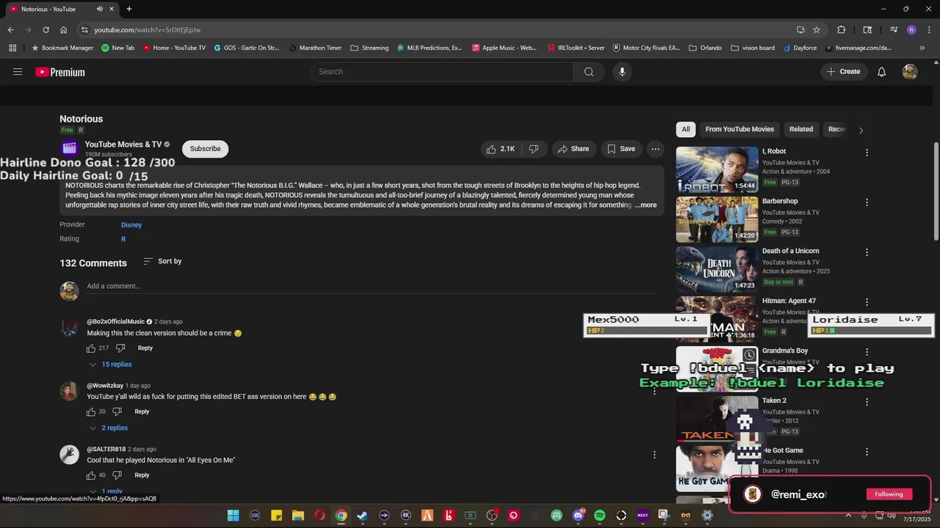Viewport: 940px width, 528px height.
Task: Start voice search with microphone
Action: click(622, 72)
